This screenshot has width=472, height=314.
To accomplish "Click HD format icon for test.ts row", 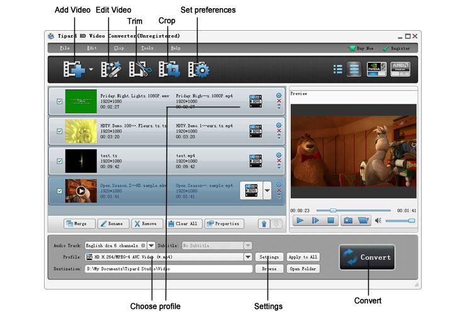I will [x=256, y=161].
